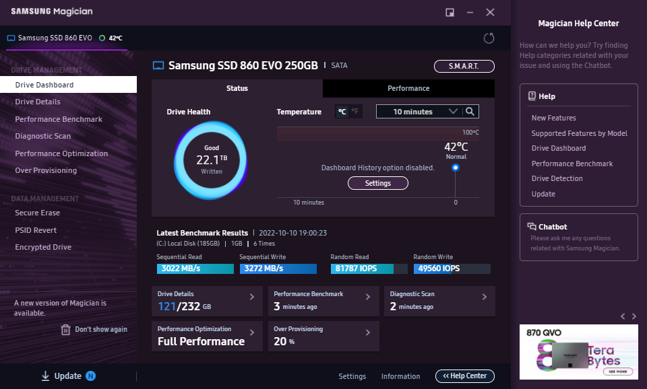
Task: Click the Settings button under Dashboard History message
Action: click(x=378, y=183)
